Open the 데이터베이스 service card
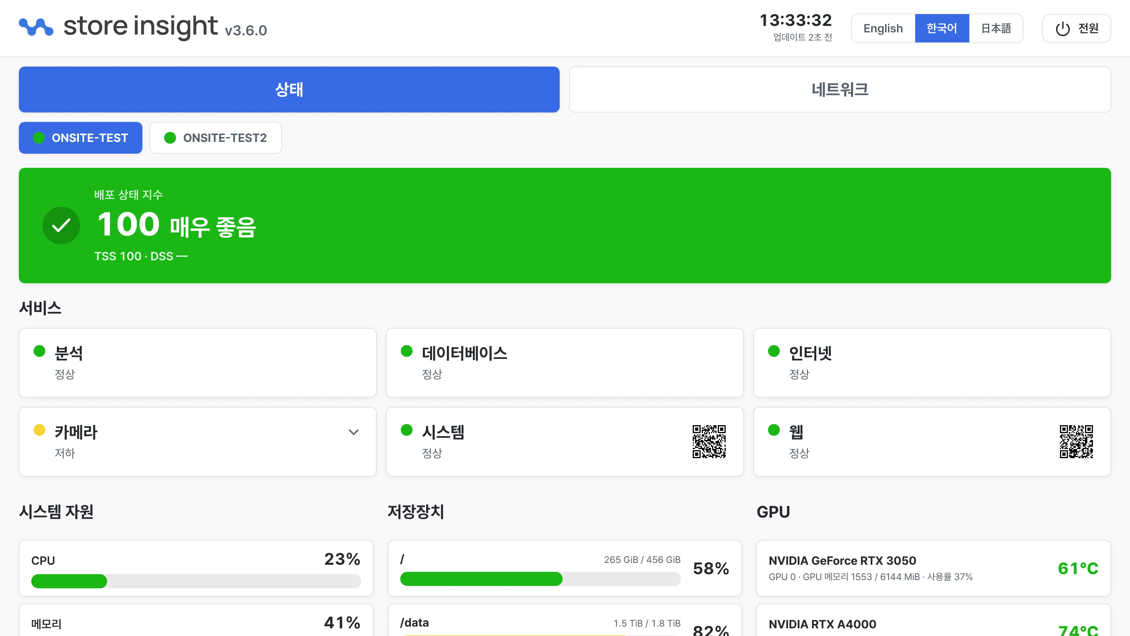 (565, 362)
